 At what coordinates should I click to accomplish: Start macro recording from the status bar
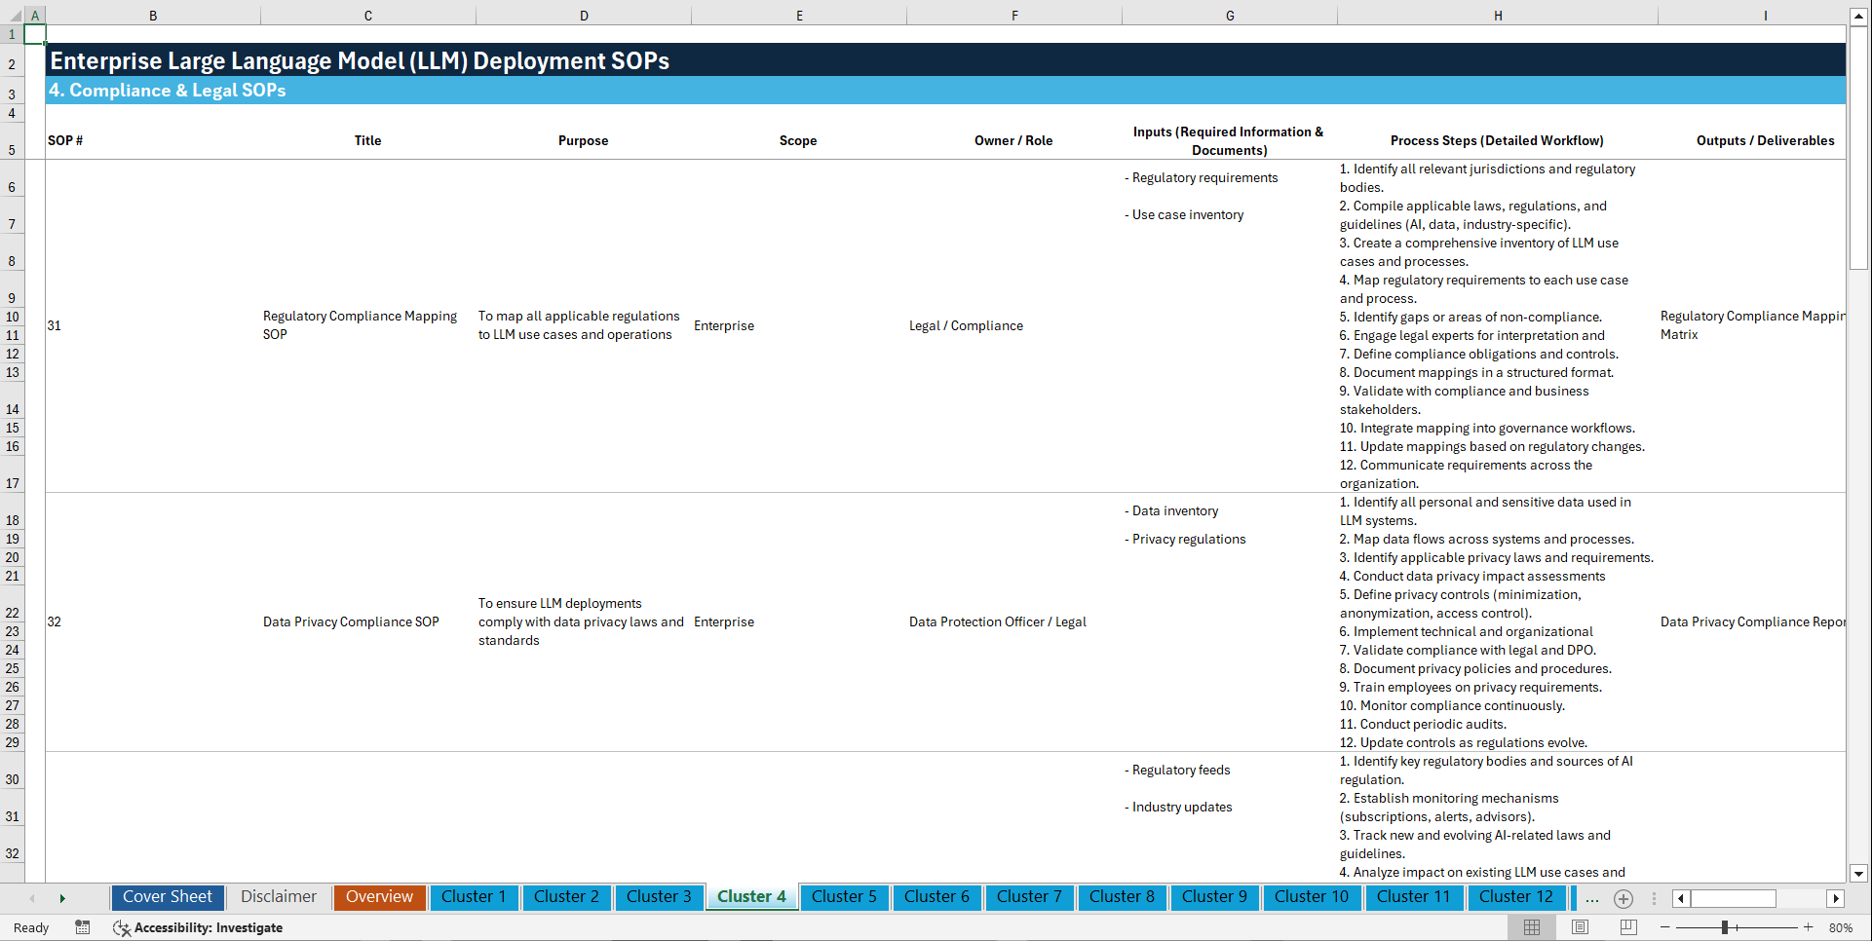pyautogui.click(x=82, y=927)
